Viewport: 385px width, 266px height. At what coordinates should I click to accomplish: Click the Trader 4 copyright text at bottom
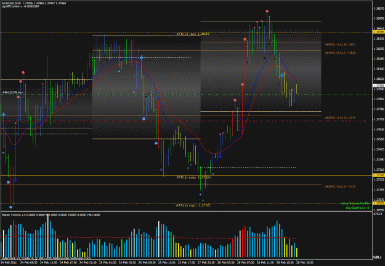coord(47,258)
